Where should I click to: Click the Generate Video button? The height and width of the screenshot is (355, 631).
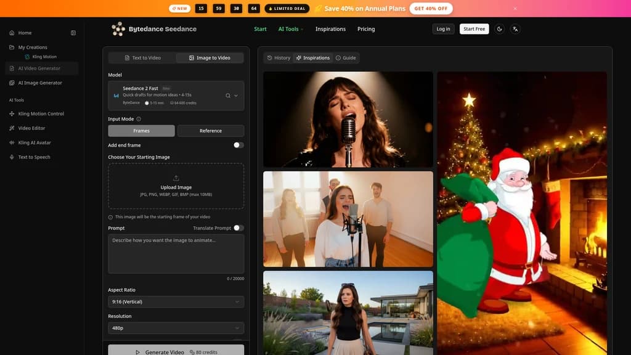click(176, 350)
